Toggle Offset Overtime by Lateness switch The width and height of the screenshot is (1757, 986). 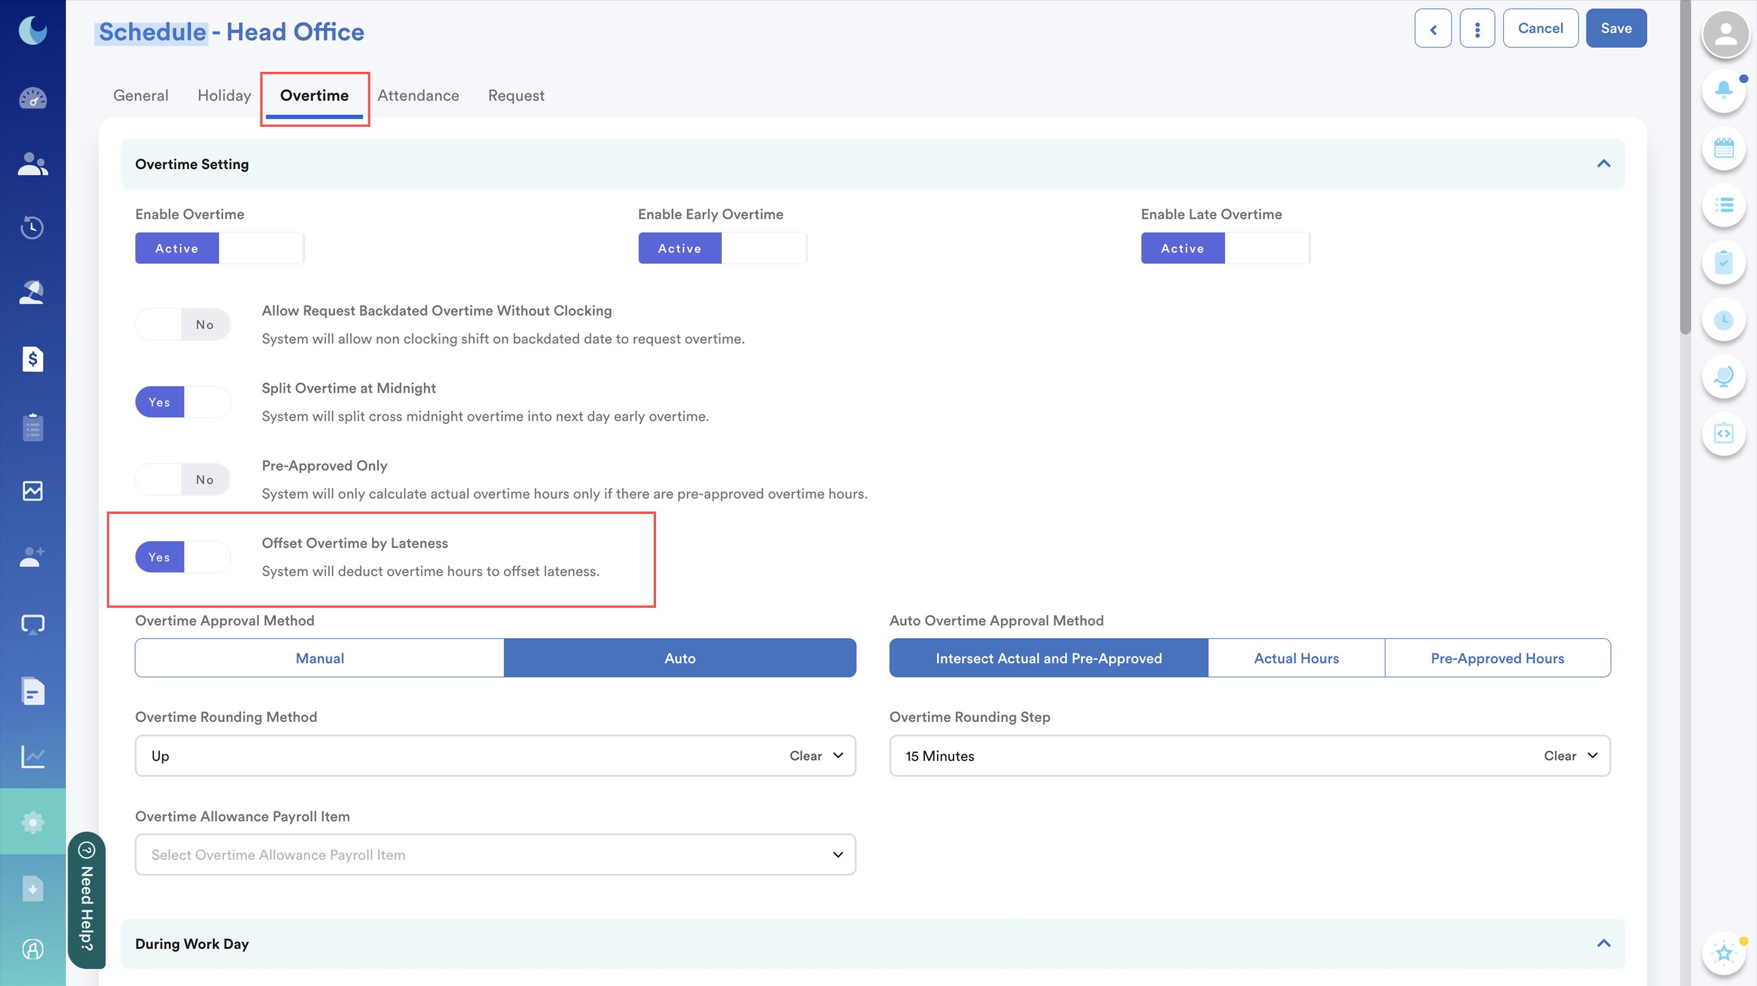(183, 557)
